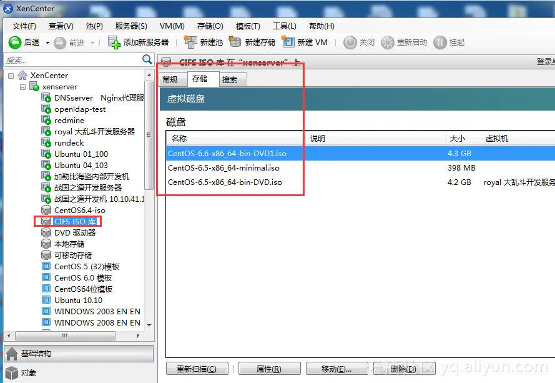Click the tree scrollbar down arrow
Screen dimensions: 555x383
pyautogui.click(x=149, y=325)
